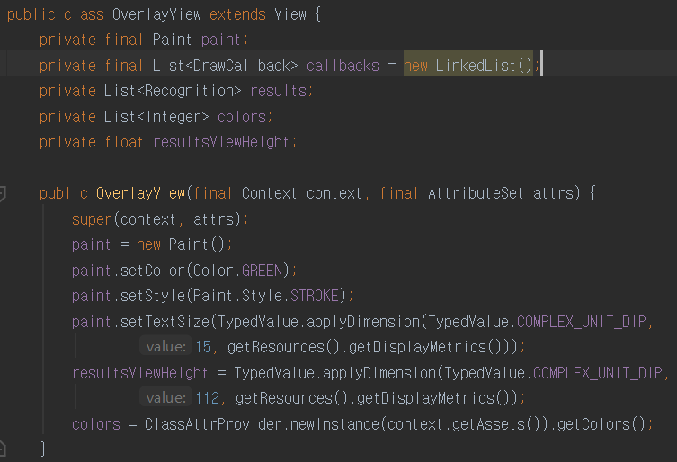The image size is (677, 462).
Task: Click the 'float' keyword
Action: (x=124, y=143)
